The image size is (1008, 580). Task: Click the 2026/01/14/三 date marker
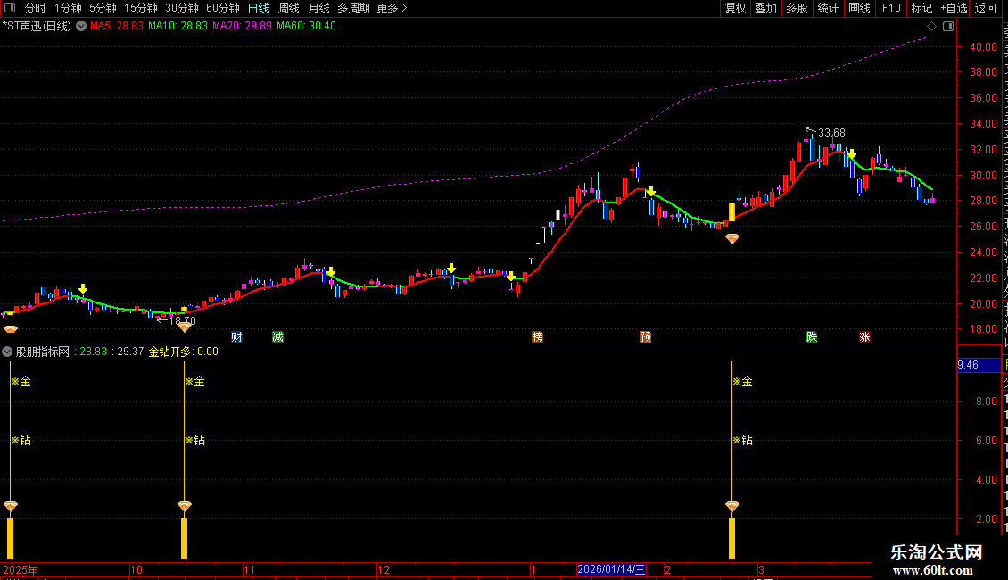(611, 569)
